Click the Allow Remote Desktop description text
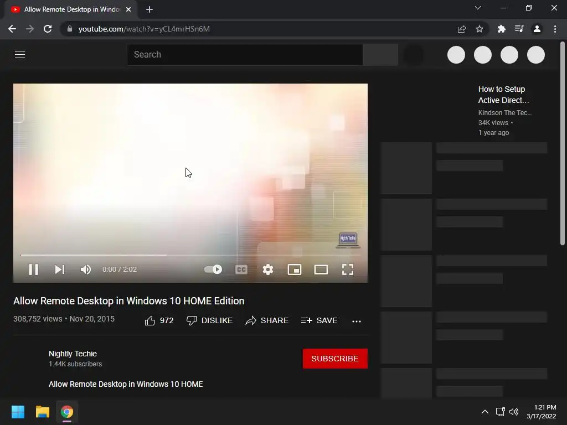 click(126, 384)
